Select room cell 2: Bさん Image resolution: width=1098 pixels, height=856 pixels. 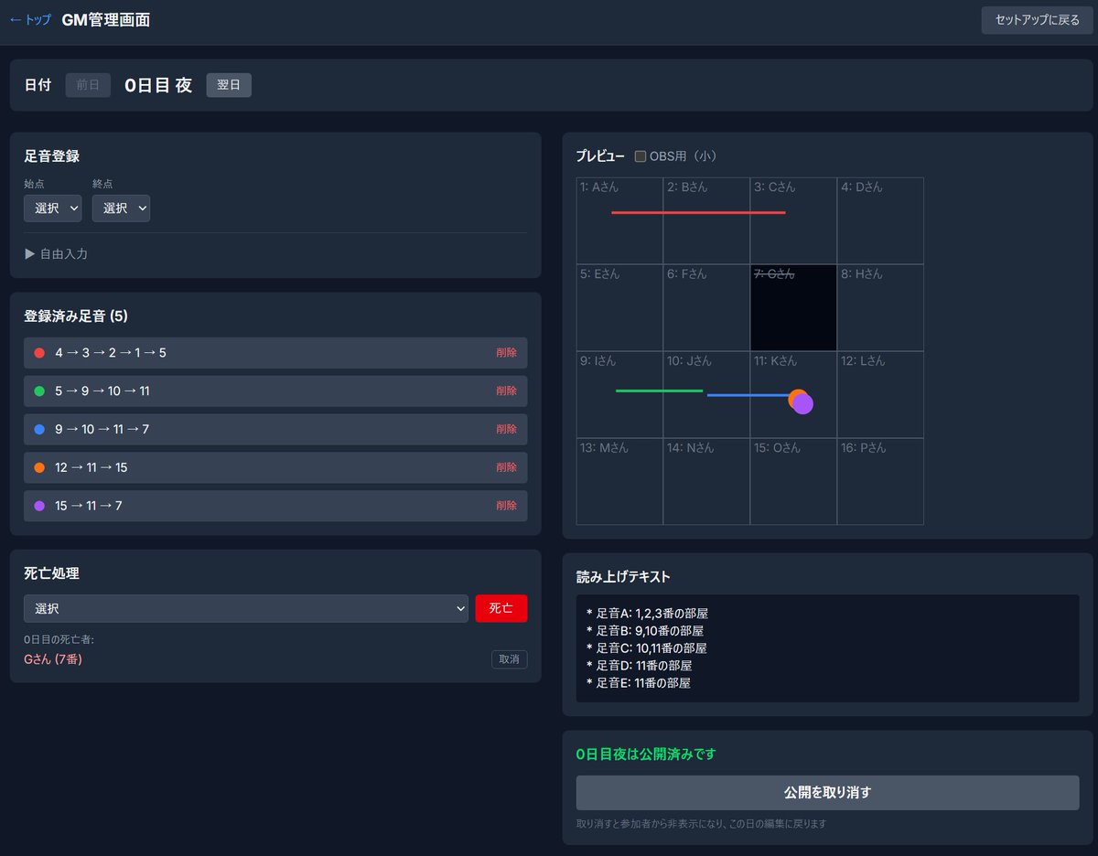pos(706,220)
